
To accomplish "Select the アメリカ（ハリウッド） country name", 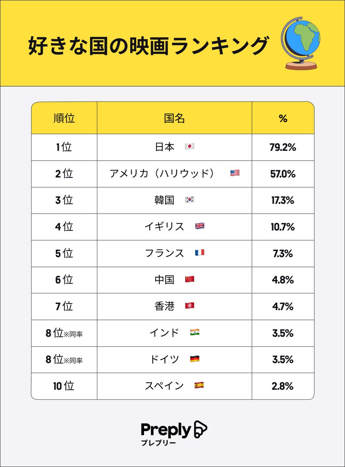I will [162, 173].
